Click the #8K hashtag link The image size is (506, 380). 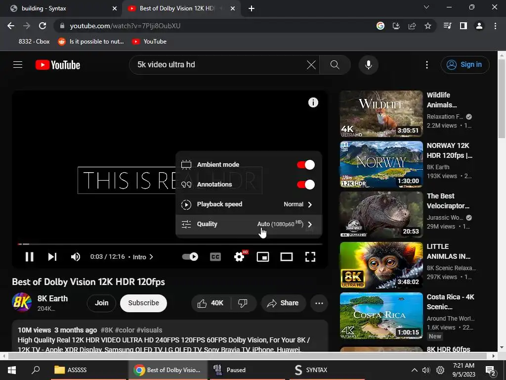pos(107,330)
